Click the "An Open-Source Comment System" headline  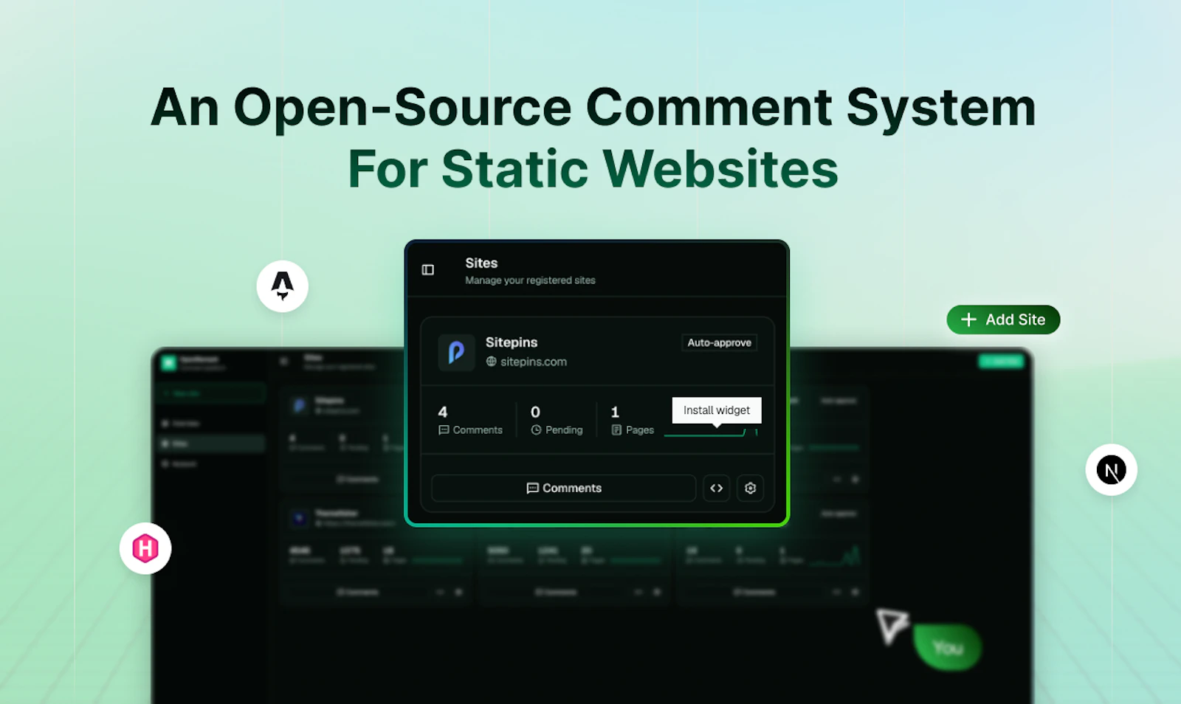[593, 108]
